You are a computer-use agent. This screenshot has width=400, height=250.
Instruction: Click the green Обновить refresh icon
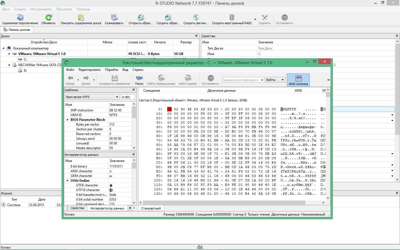[49, 18]
